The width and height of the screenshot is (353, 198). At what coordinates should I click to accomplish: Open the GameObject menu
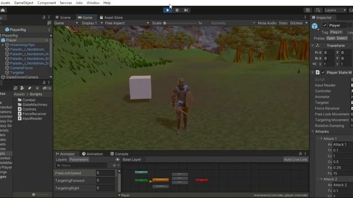(x=24, y=3)
